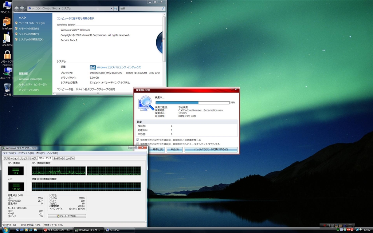This screenshot has height=233, width=373.
Task: Click リソース モニタ(R)... button
Action: tap(67, 216)
